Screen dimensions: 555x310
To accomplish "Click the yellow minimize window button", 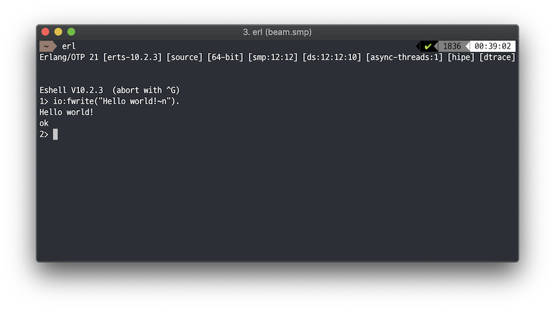I will click(58, 32).
